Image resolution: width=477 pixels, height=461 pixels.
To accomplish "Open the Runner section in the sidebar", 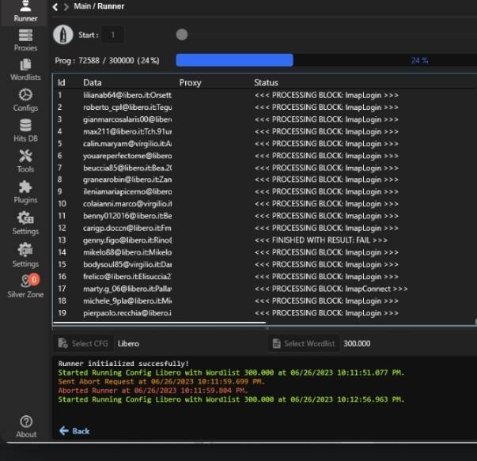I will click(25, 11).
